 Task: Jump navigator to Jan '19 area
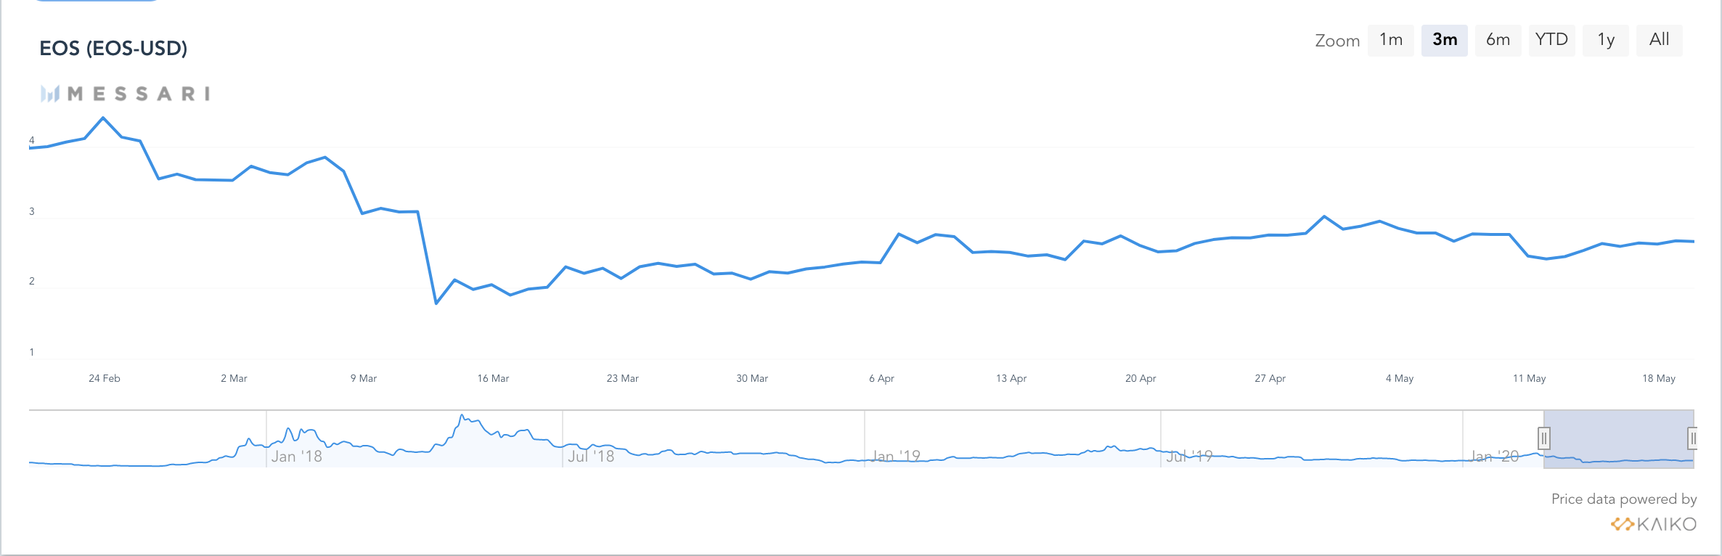click(896, 456)
